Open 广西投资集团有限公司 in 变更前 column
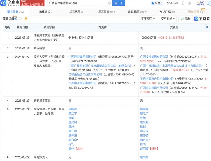The image size is (211, 161). [x=83, y=57]
